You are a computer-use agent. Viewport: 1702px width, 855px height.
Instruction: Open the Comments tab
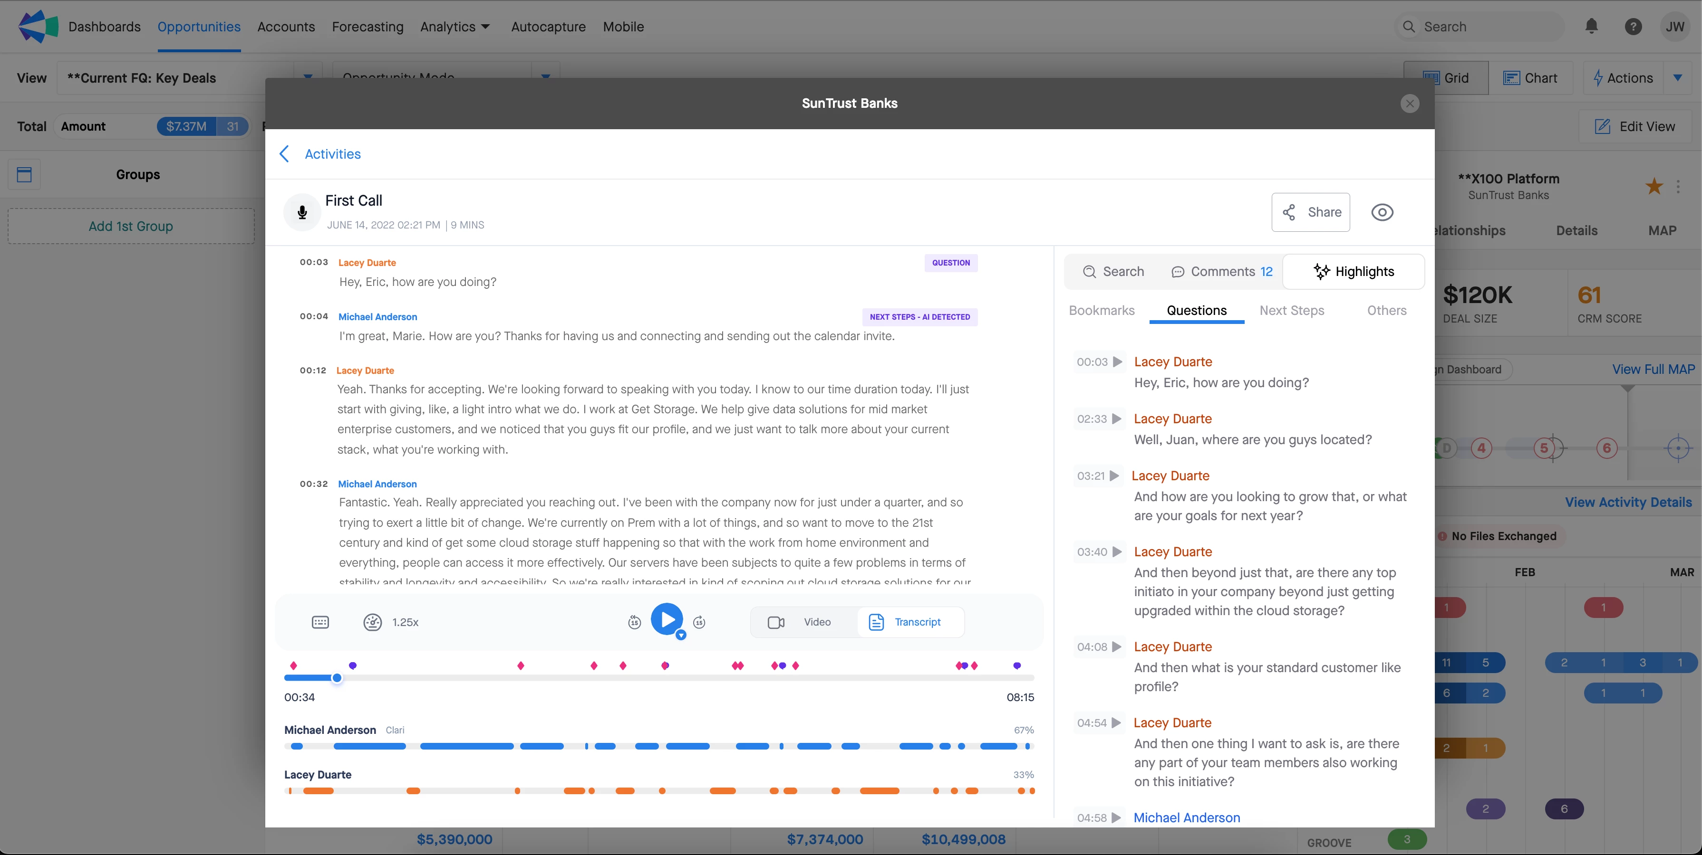(x=1222, y=271)
